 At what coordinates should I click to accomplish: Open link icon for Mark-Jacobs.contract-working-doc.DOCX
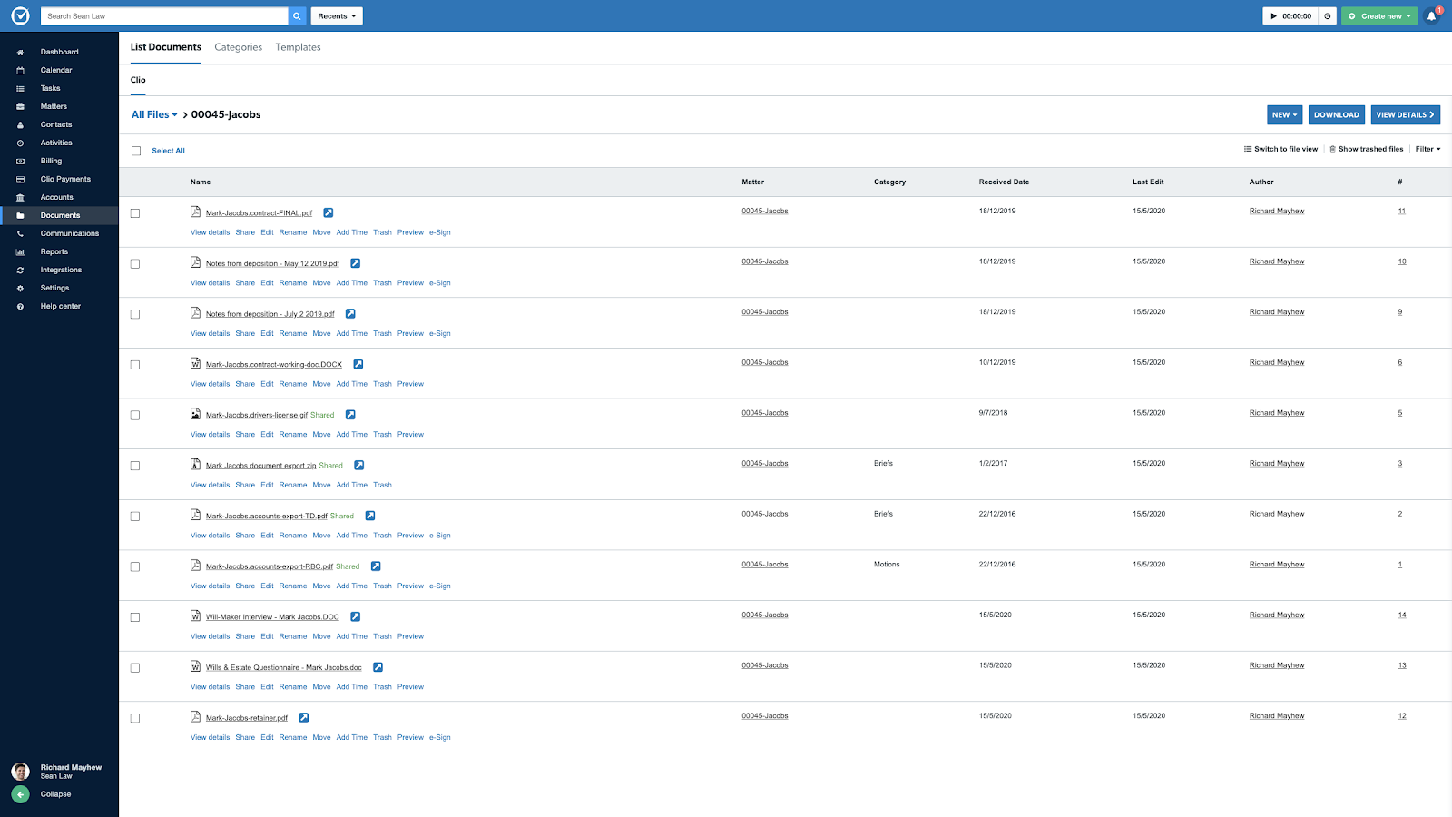[x=358, y=364]
